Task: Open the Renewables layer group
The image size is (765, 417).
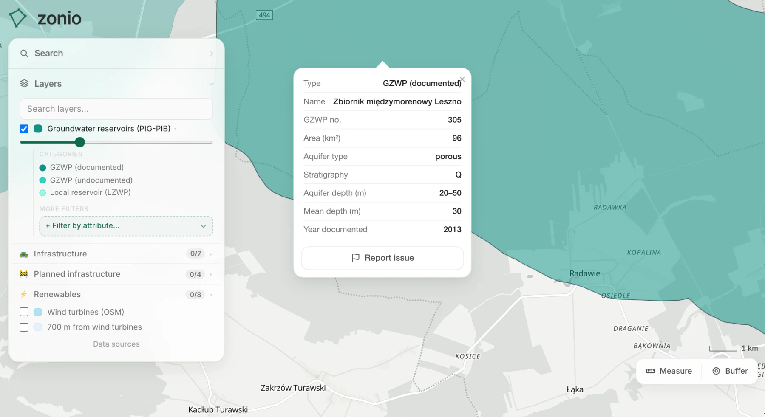Action: coord(116,295)
